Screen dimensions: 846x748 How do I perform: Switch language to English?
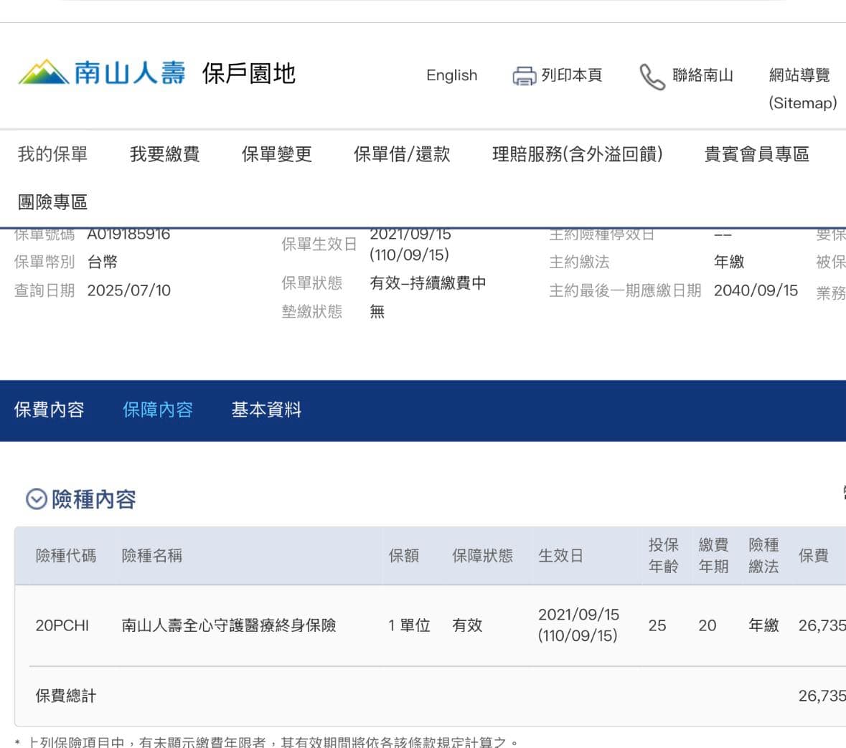pos(451,75)
